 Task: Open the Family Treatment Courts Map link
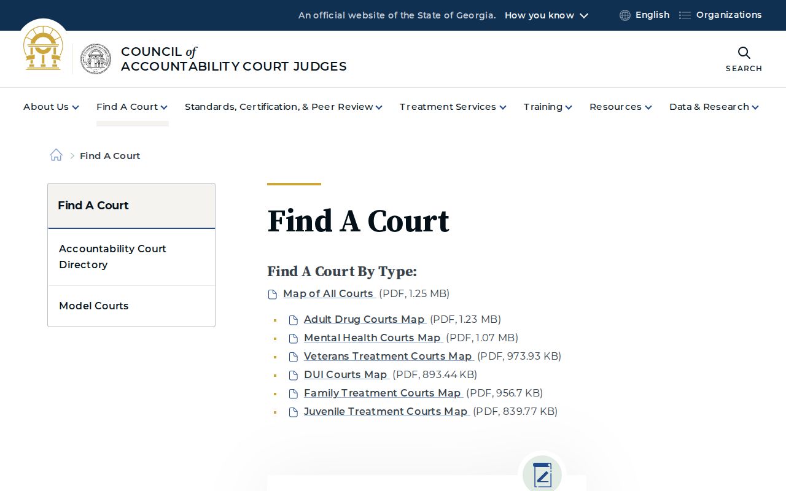click(x=383, y=393)
